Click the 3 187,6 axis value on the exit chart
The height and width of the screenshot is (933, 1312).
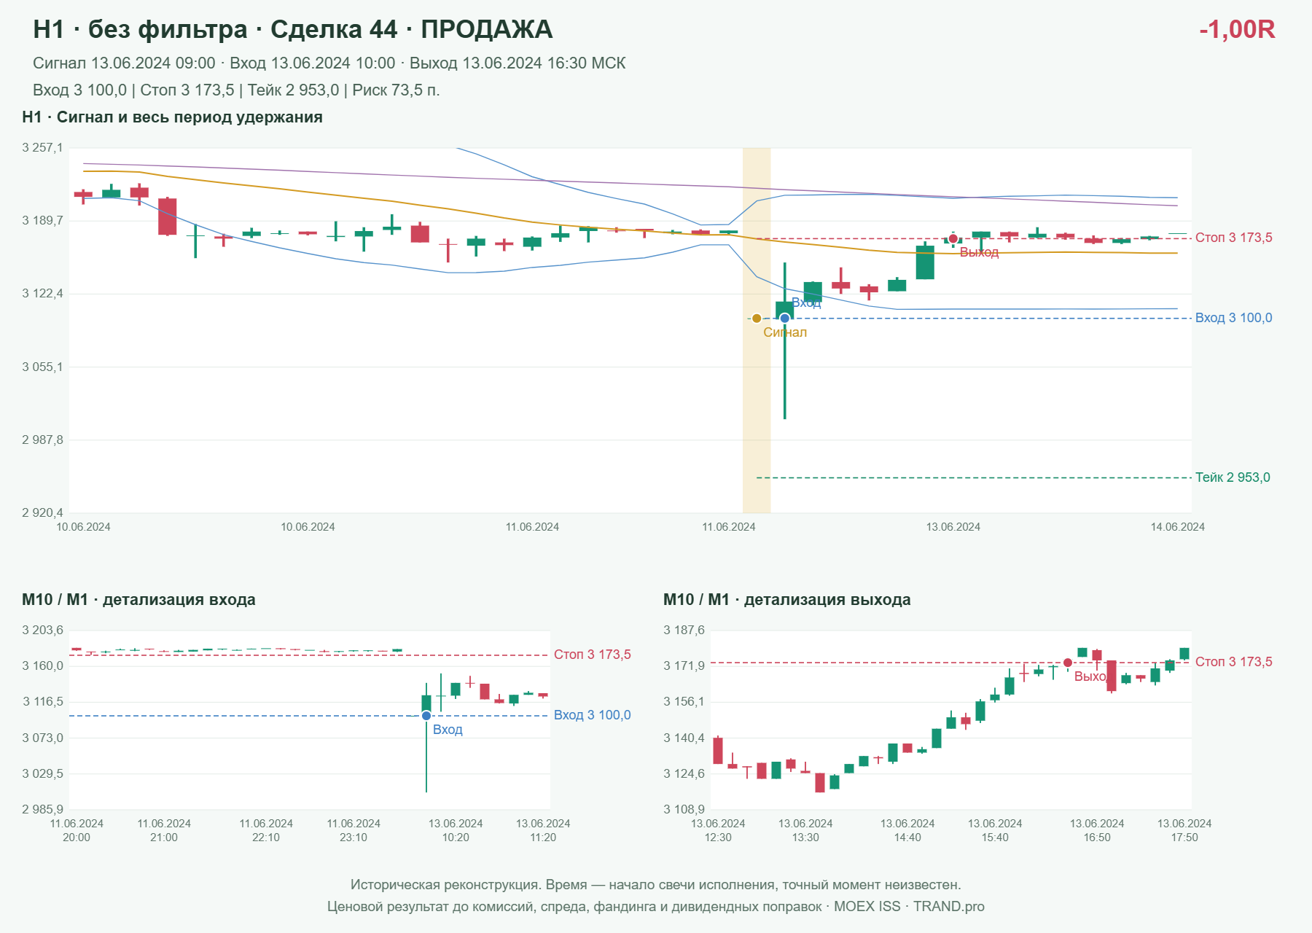[684, 631]
